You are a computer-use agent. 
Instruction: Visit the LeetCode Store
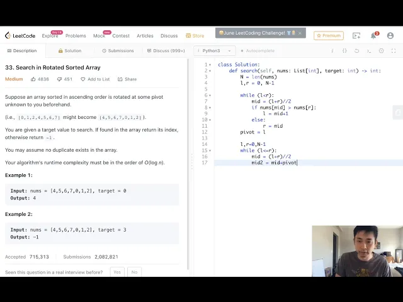pyautogui.click(x=195, y=36)
